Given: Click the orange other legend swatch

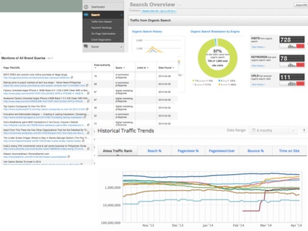Looking at the screenshot, I should pos(219,84).
